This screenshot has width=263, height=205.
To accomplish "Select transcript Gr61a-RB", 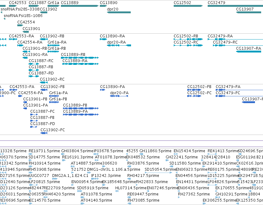I will click(53, 52).
